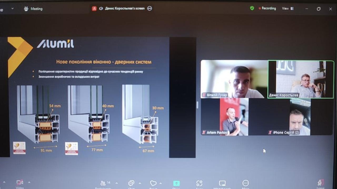Click the green encryption shield icon
Viewport: 337px width, 189px height.
pyautogui.click(x=252, y=8)
